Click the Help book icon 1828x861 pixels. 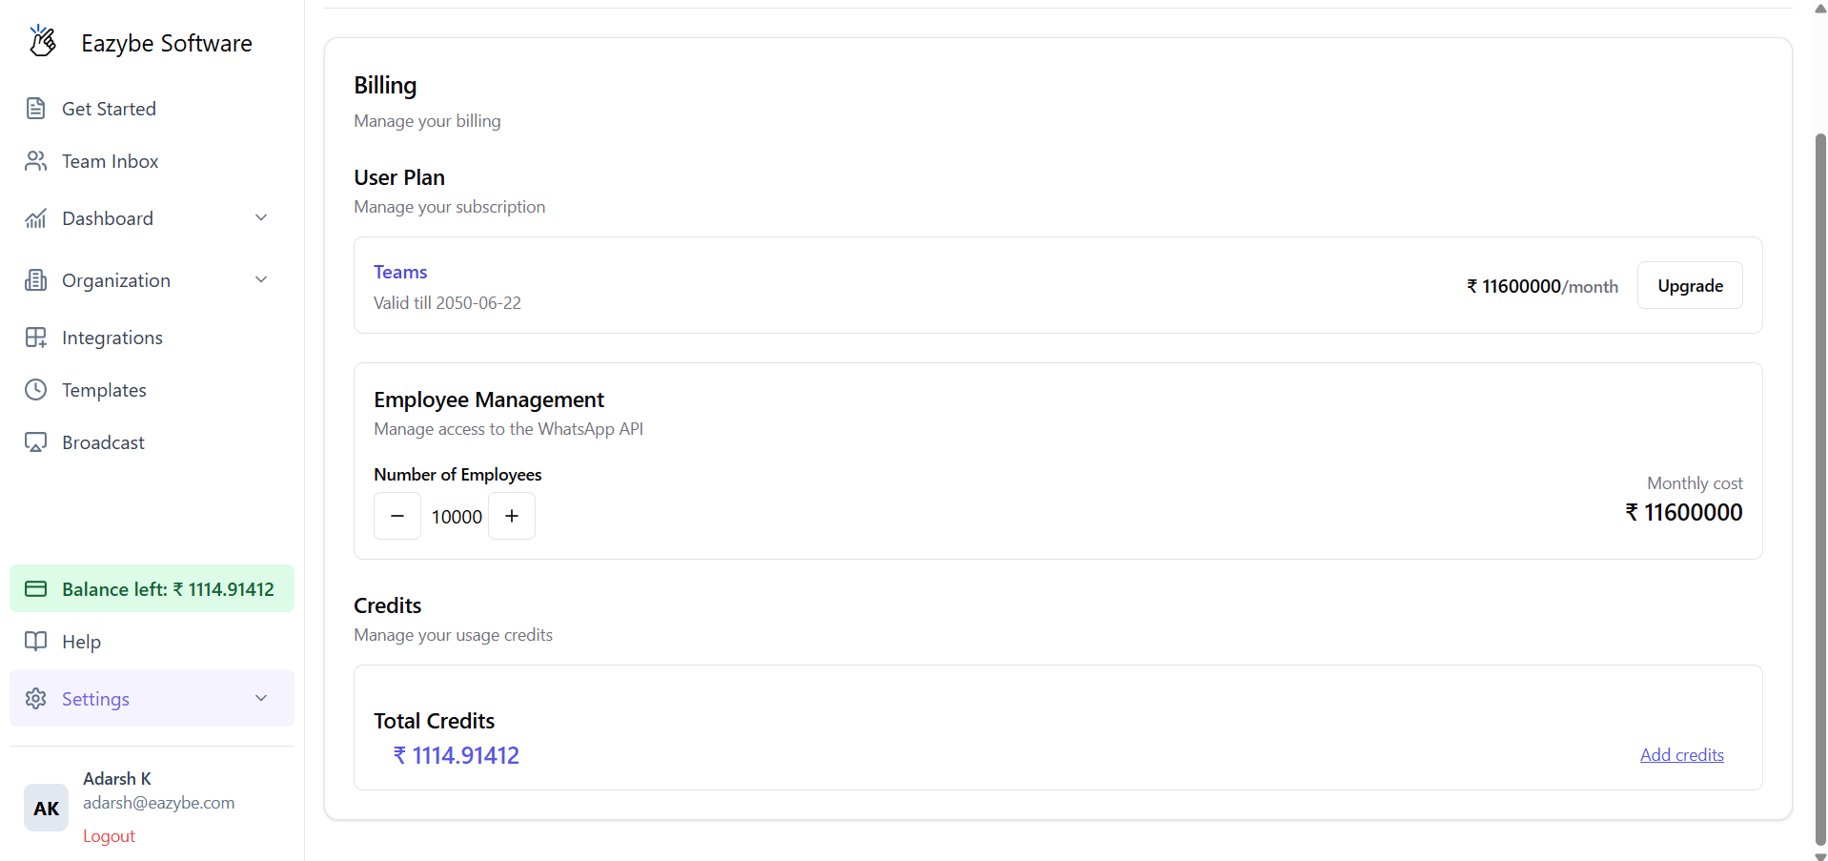click(x=35, y=642)
